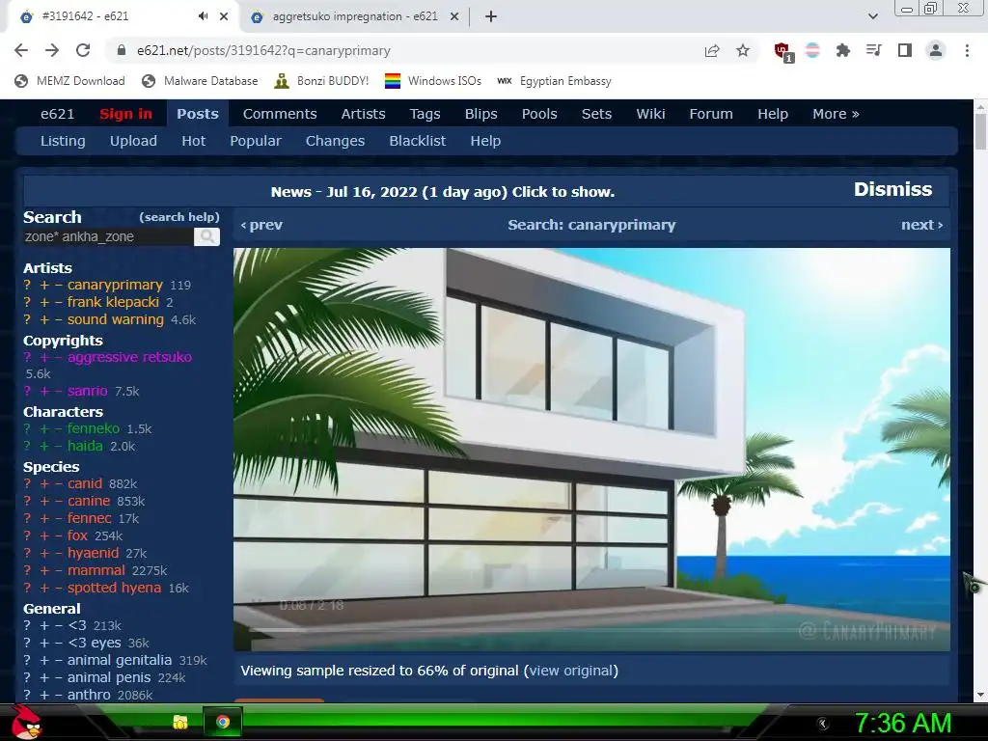Go to the Artists page
988x741 pixels.
[363, 114]
